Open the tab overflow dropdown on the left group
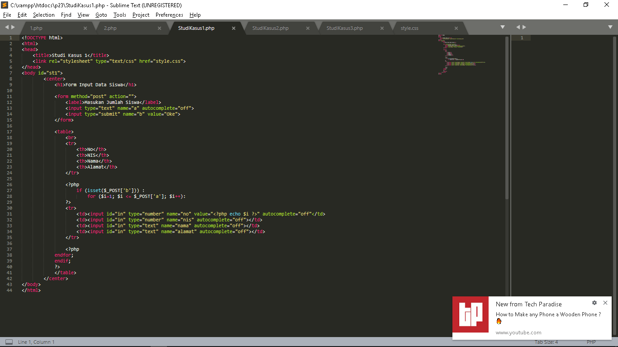The height and width of the screenshot is (347, 618). click(x=502, y=27)
